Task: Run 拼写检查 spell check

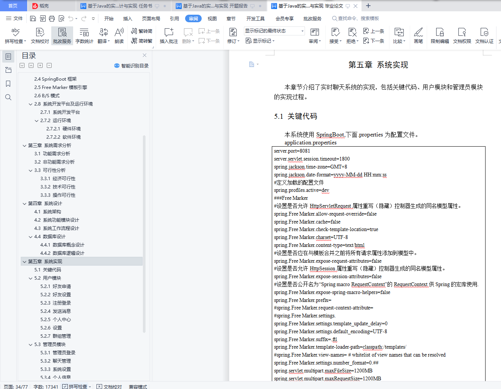Action: [x=15, y=36]
